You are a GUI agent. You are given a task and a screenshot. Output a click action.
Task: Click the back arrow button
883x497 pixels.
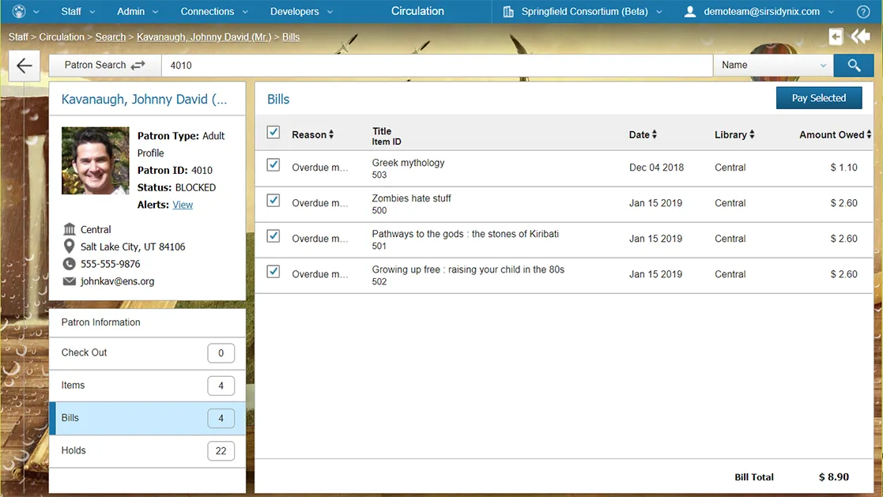25,66
